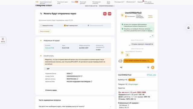The image size is (193, 109).
Task: Click the Часто задаваемые вопросы heading
Action: [50, 100]
